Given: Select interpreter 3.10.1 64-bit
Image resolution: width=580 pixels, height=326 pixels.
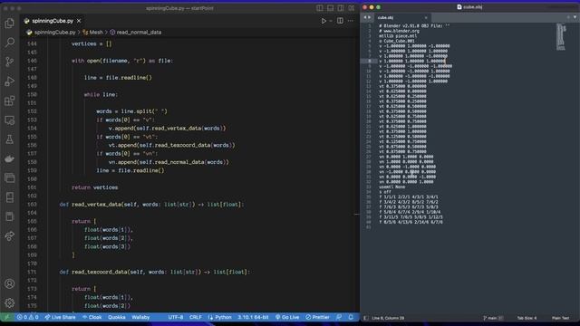Looking at the screenshot, I should pos(253,317).
